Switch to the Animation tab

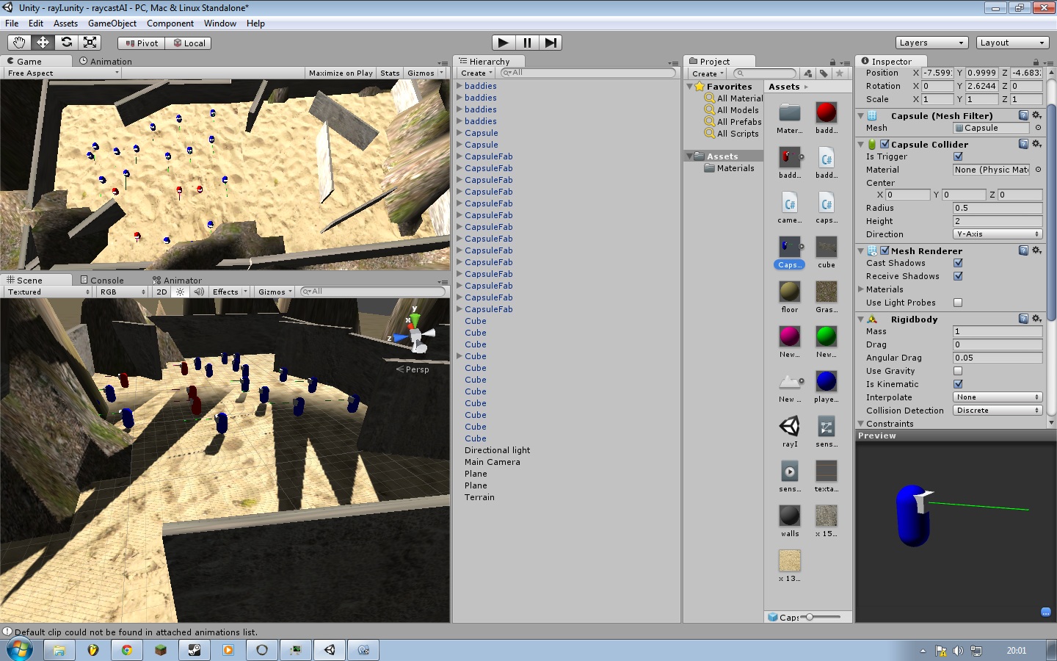[x=106, y=62]
